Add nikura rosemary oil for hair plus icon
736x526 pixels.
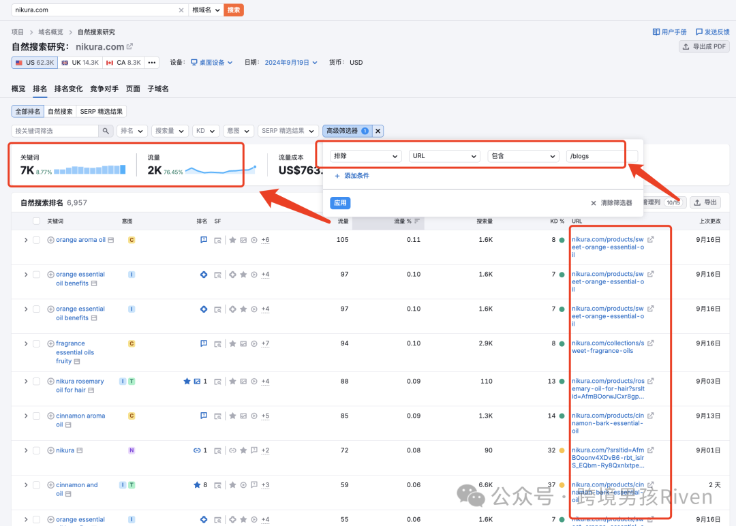pyautogui.click(x=50, y=382)
